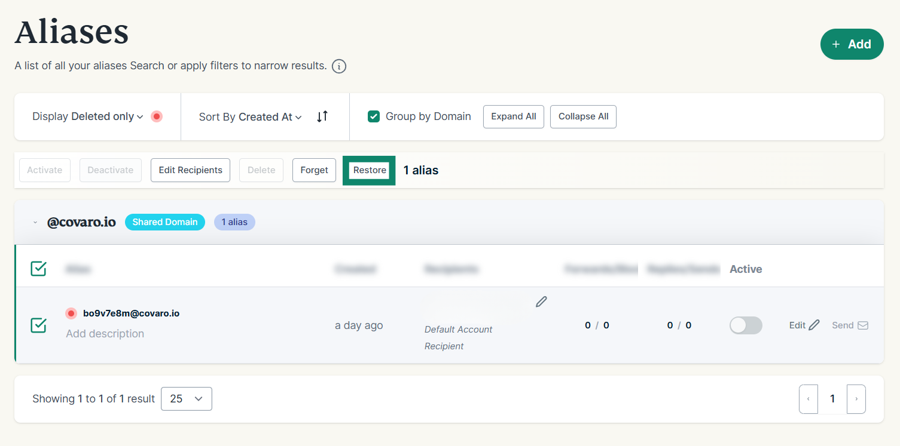Image resolution: width=900 pixels, height=446 pixels.
Task: Open the Display Deleted only filter dropdown
Action: tap(88, 116)
